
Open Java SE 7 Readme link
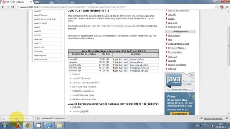81,78
